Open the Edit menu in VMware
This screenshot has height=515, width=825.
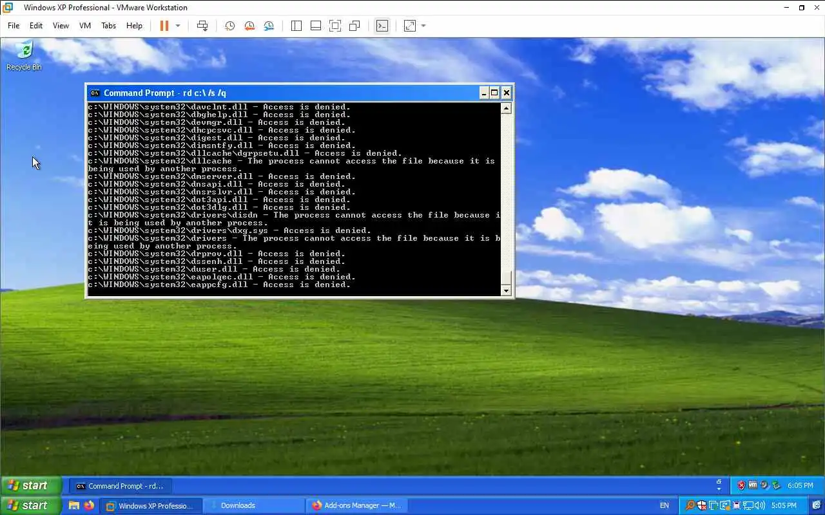coord(36,26)
